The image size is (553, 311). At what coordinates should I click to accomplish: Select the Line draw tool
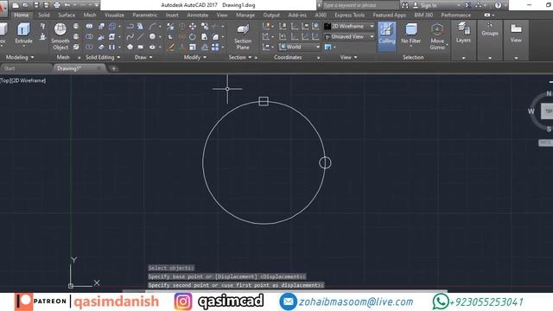[140, 36]
